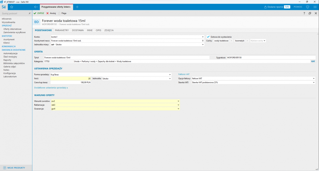
Task: Click the question mark help icon
Action: pyautogui.click(x=304, y=13)
